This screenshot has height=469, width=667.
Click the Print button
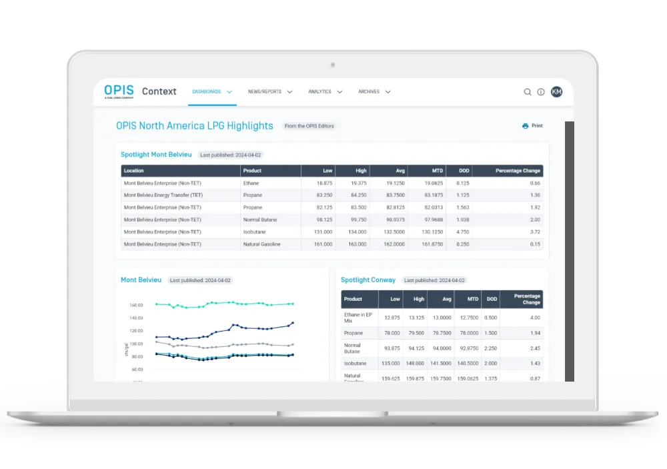click(532, 125)
